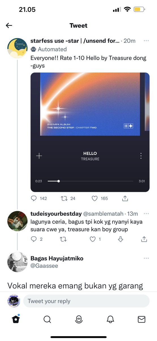This screenshot has width=157, height=341.
Task: Retweet the starfess tweet showing 24
Action: pos(64,198)
